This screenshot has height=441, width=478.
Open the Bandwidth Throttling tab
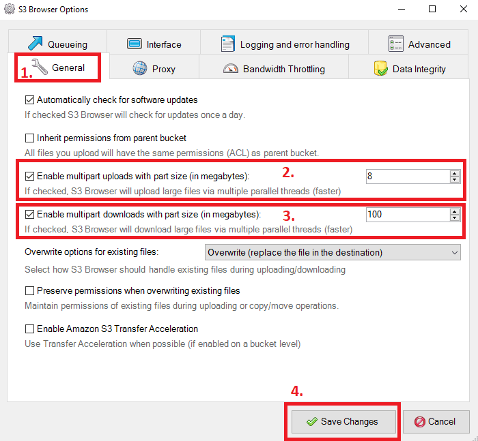(274, 68)
